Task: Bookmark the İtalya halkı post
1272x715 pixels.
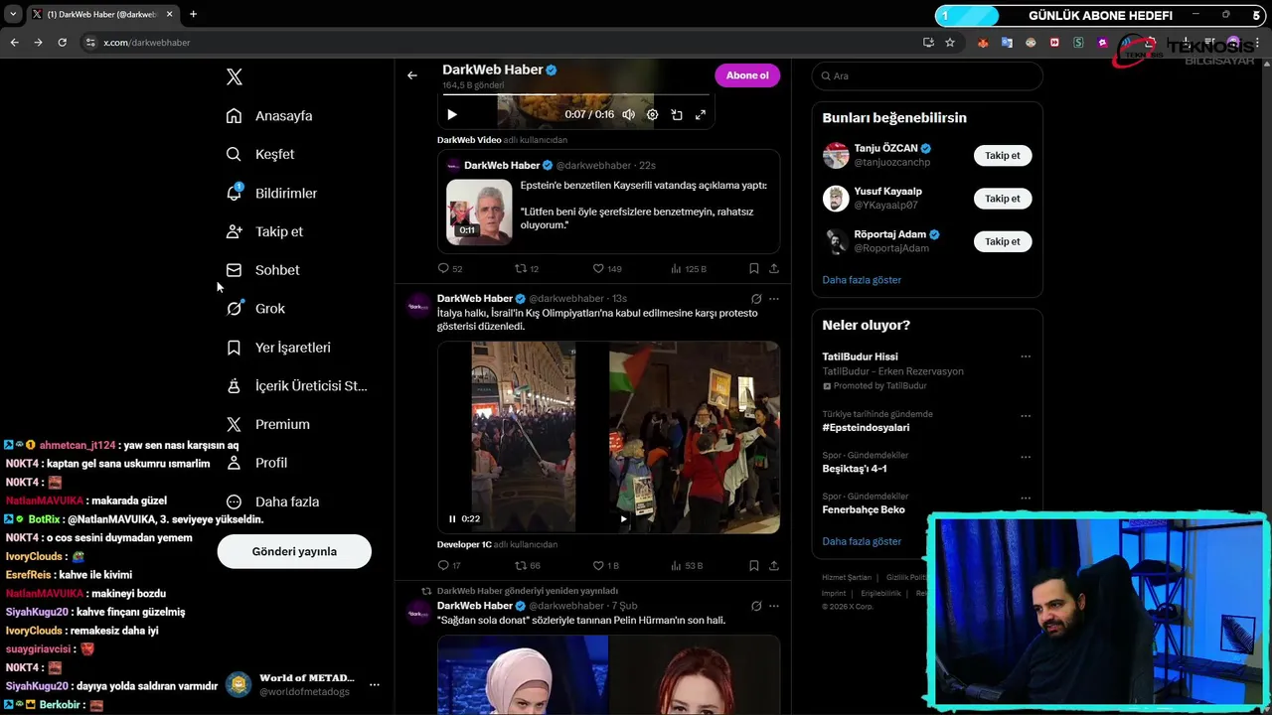Action: point(754,565)
